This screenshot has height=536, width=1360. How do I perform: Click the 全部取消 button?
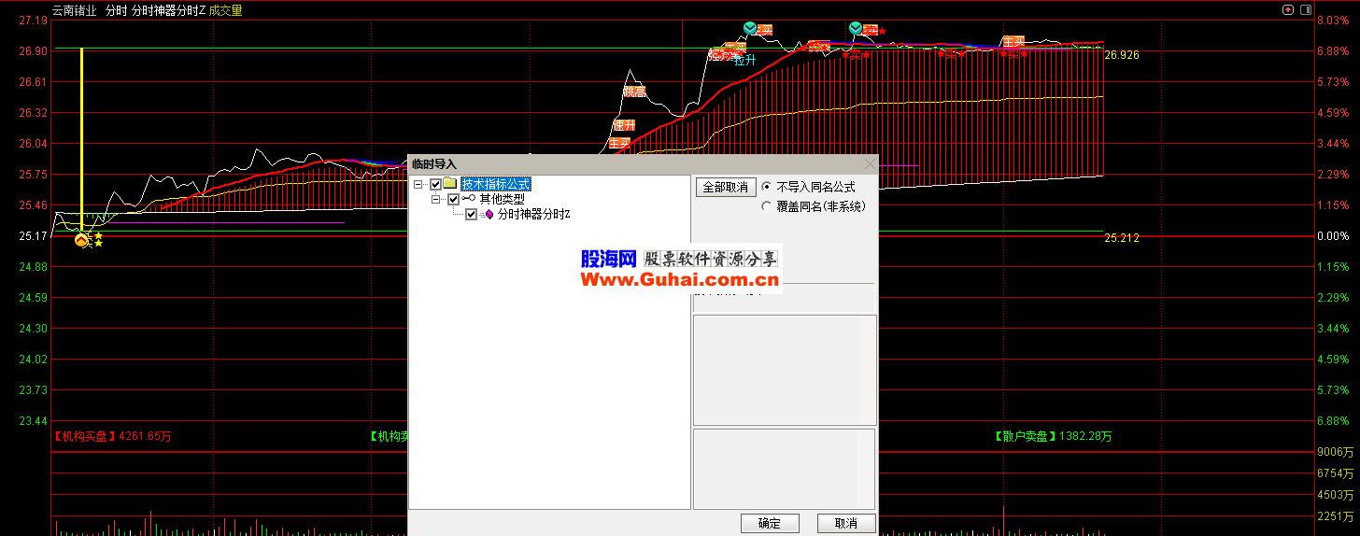[x=725, y=187]
